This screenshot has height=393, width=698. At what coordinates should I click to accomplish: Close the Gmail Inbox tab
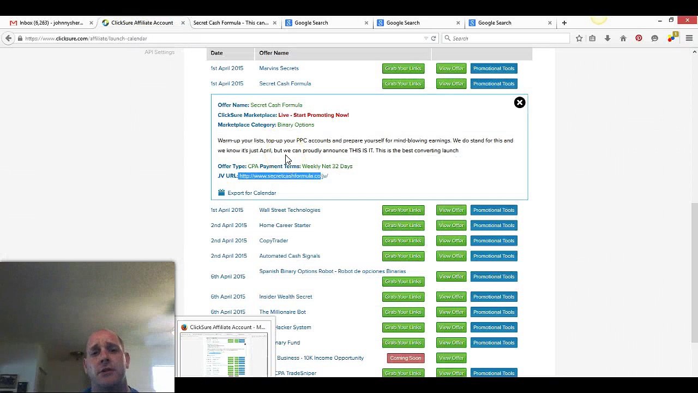pyautogui.click(x=91, y=23)
